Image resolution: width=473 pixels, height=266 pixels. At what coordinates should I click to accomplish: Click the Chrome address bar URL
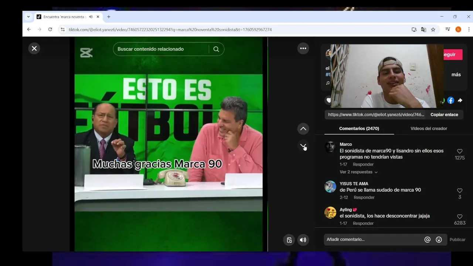pos(170,30)
